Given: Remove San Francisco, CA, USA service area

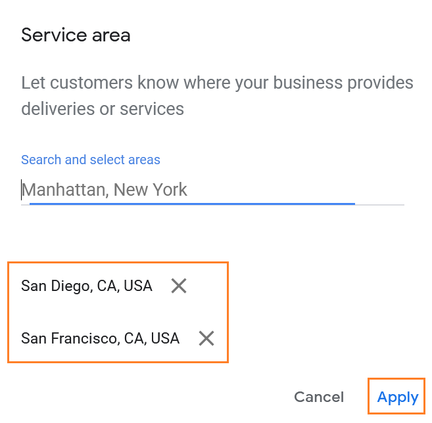Looking at the screenshot, I should pyautogui.click(x=206, y=338).
